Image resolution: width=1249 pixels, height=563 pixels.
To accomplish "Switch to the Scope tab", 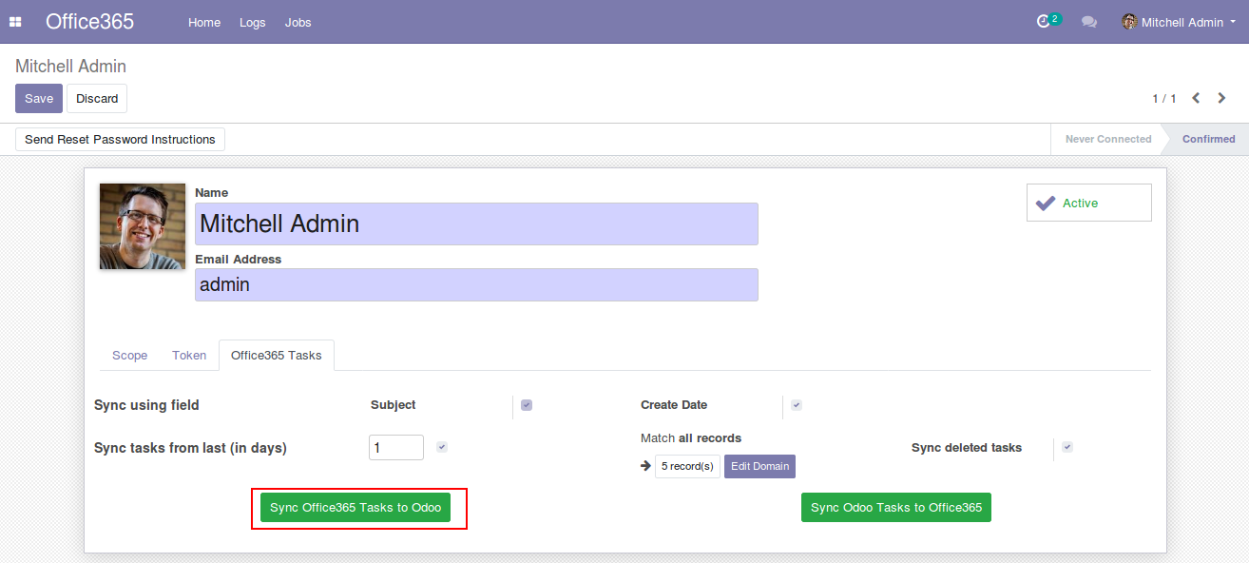I will (x=130, y=356).
